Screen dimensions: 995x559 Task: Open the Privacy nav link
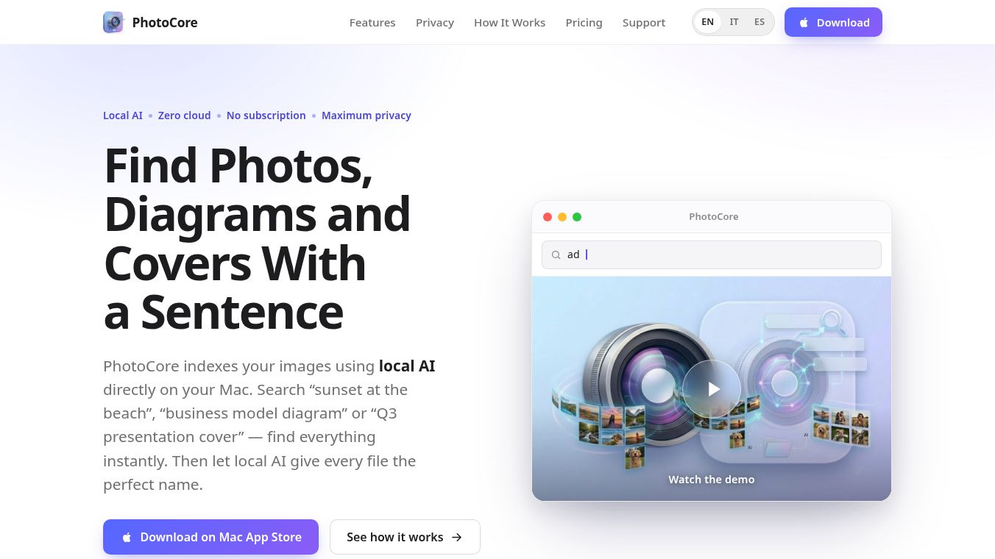435,23
